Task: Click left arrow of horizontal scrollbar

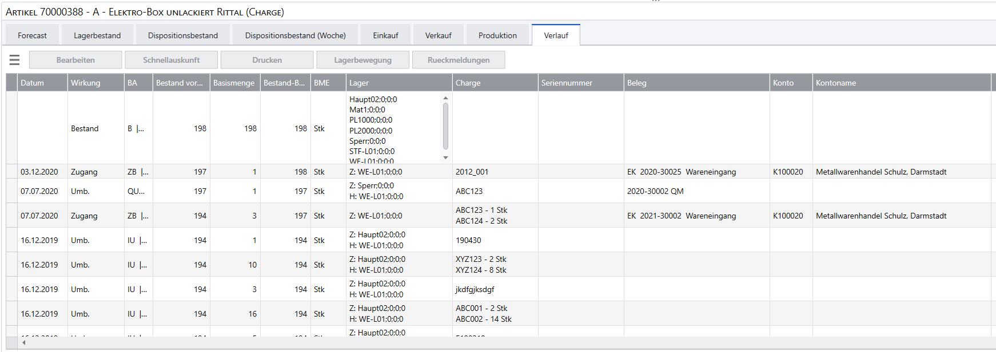Action: tap(23, 343)
